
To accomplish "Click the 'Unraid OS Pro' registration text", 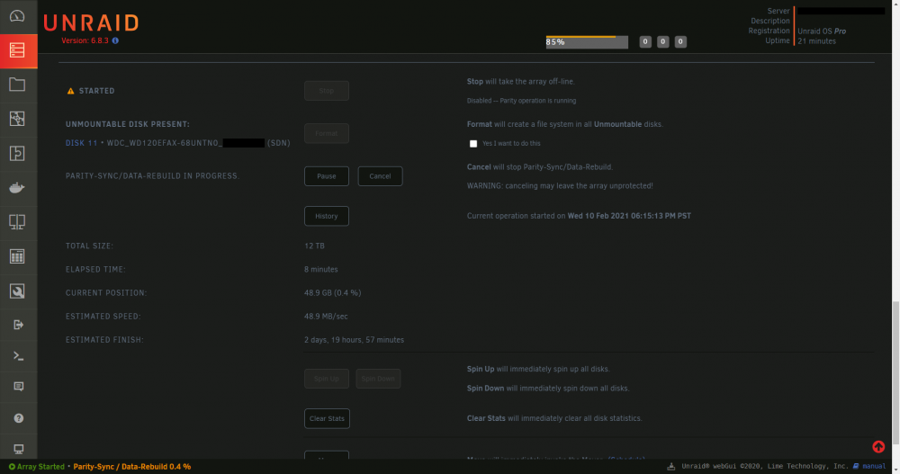I will point(822,31).
